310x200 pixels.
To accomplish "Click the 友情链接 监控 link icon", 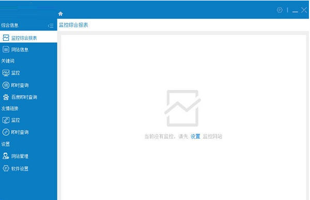I will (6, 120).
